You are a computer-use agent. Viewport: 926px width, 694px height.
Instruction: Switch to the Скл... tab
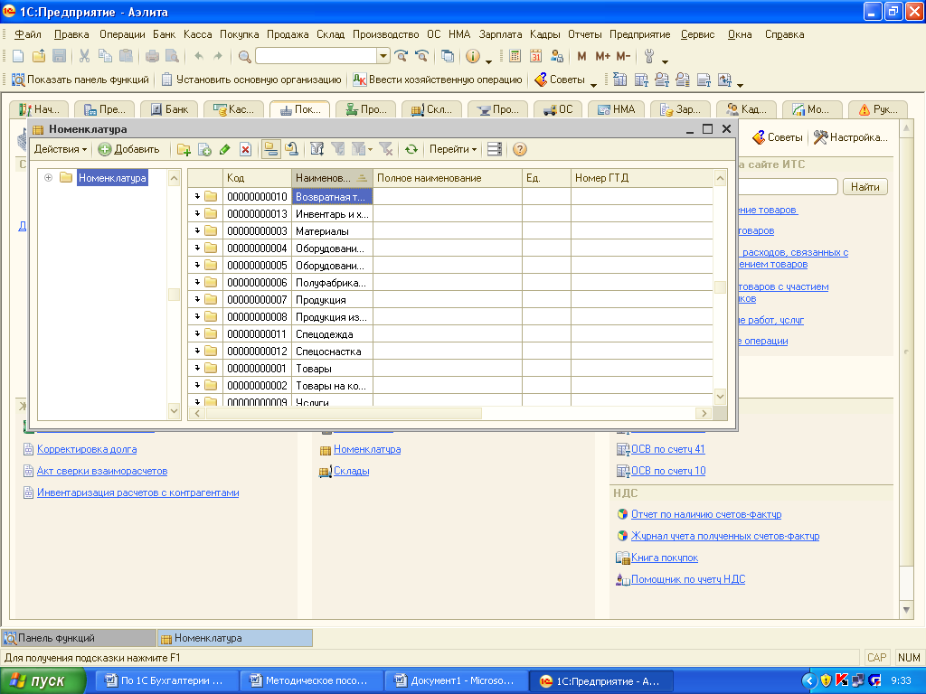click(x=431, y=109)
